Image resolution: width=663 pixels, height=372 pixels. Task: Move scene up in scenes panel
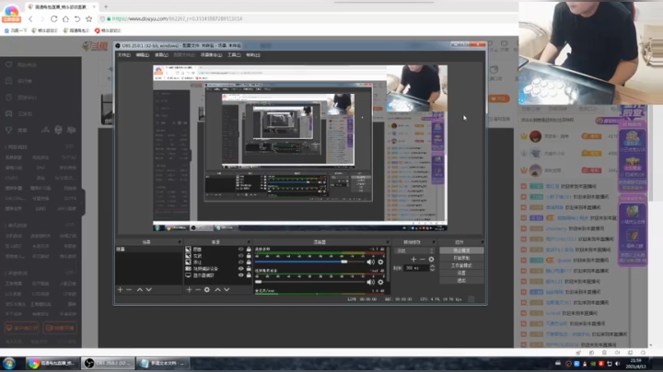click(x=140, y=289)
